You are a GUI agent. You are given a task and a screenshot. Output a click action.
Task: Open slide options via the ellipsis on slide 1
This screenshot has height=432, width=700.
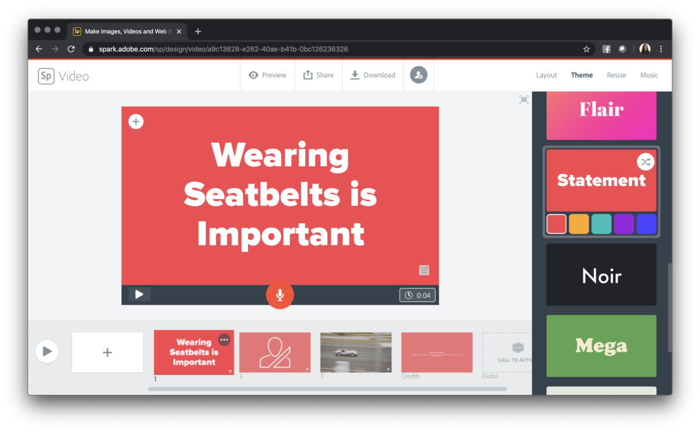coord(223,339)
